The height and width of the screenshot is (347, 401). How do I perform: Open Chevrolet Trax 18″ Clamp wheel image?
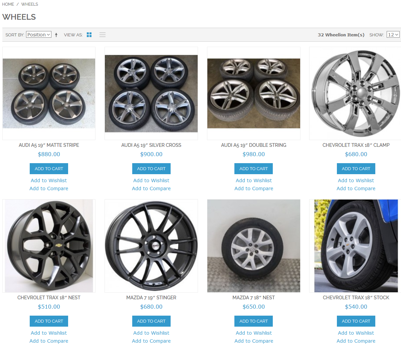click(x=355, y=93)
